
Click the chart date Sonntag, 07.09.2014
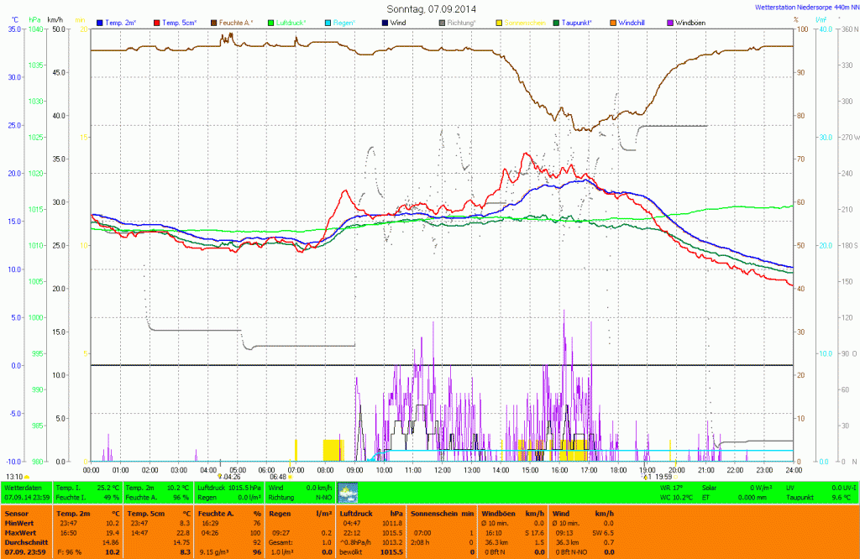(431, 8)
